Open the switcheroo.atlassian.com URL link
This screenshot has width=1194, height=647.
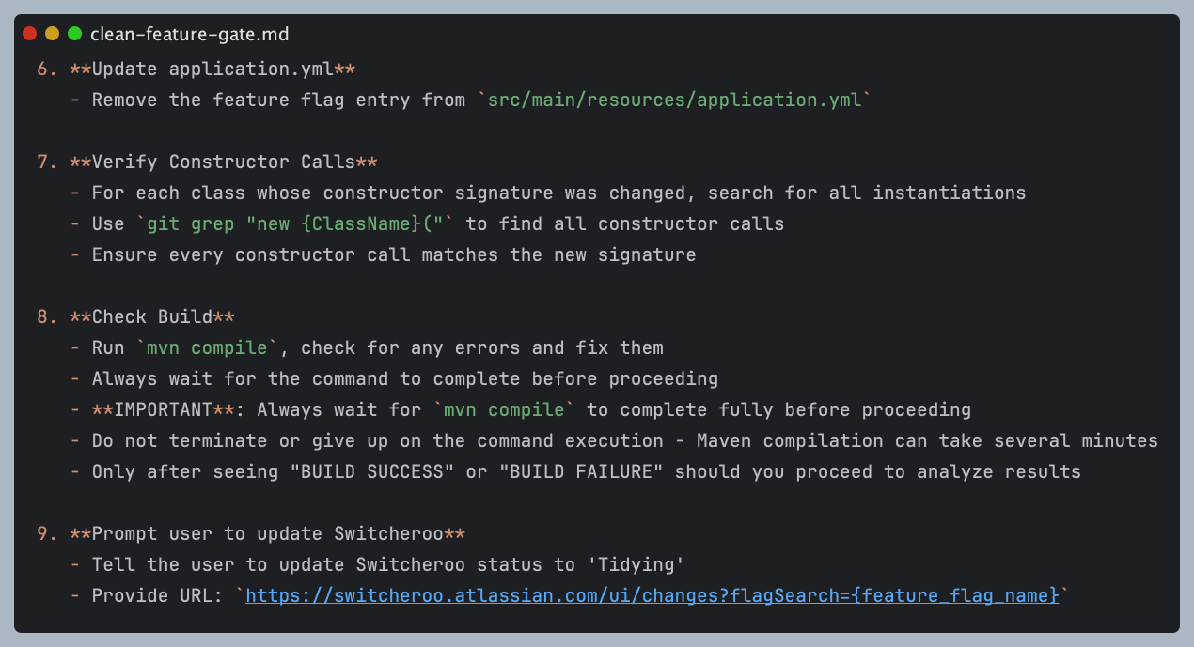coord(652,595)
